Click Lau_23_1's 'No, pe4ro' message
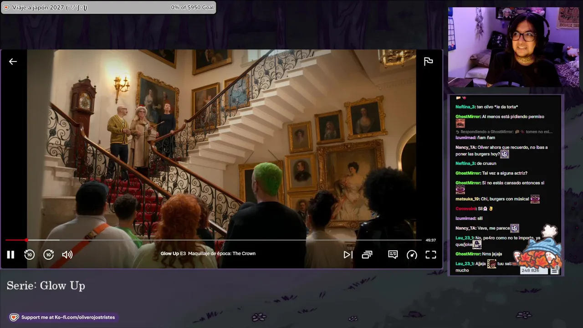This screenshot has width=583, height=328. [x=498, y=241]
